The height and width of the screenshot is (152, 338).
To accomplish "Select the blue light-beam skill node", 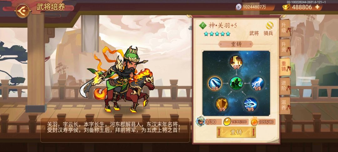I will [215, 83].
